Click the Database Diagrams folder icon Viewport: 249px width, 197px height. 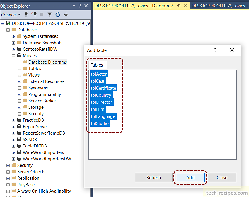click(x=25, y=62)
